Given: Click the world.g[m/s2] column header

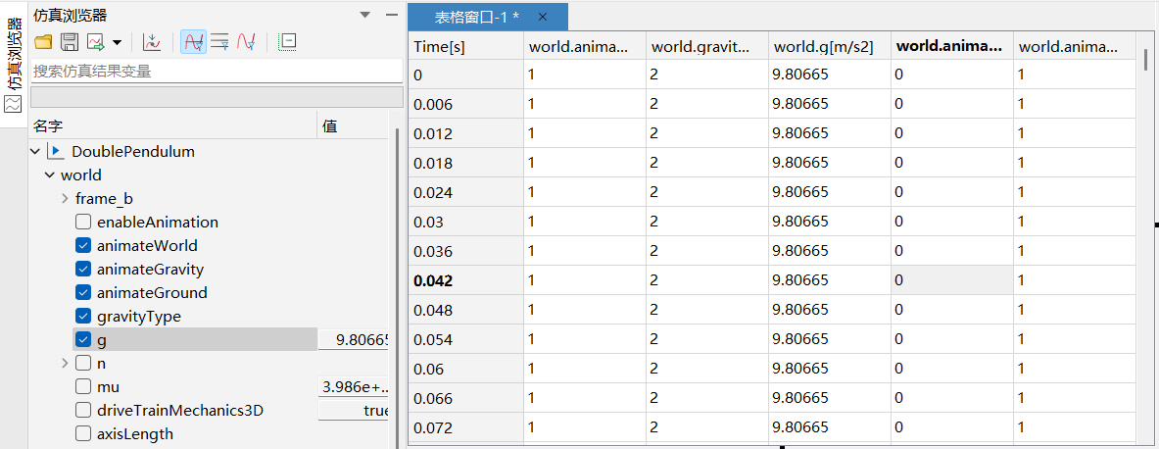Looking at the screenshot, I should click(x=829, y=46).
